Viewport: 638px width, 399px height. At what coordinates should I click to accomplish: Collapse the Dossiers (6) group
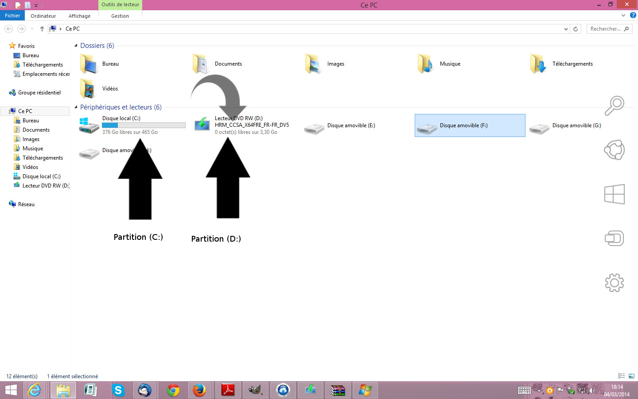pyautogui.click(x=76, y=45)
